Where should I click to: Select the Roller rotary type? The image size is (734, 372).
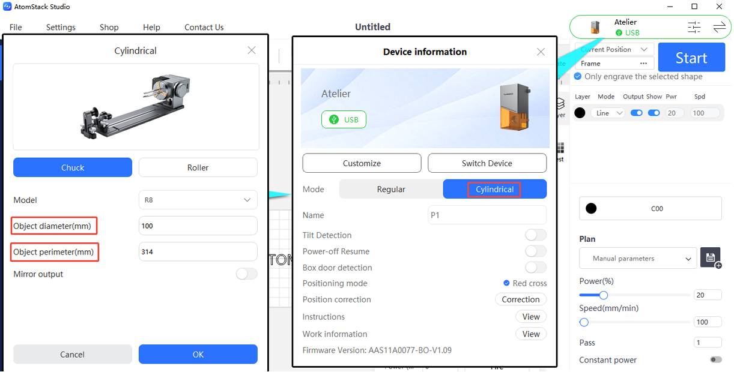[x=198, y=167]
